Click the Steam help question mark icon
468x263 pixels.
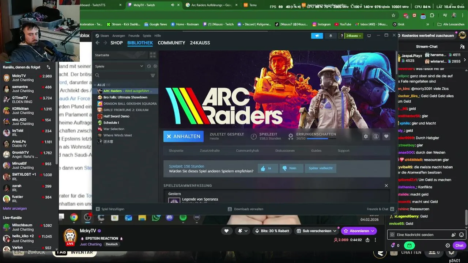[342, 35]
